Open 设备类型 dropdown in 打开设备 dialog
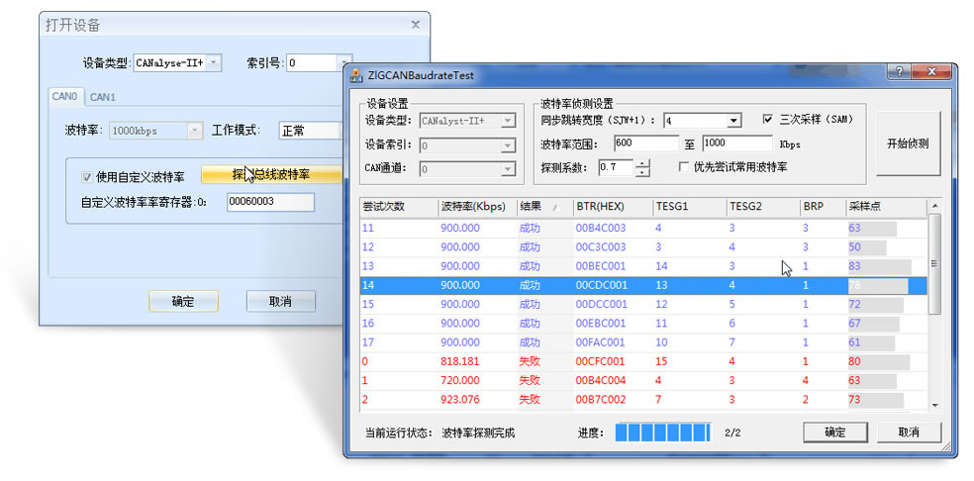Image resolution: width=974 pixels, height=481 pixels. click(x=213, y=62)
